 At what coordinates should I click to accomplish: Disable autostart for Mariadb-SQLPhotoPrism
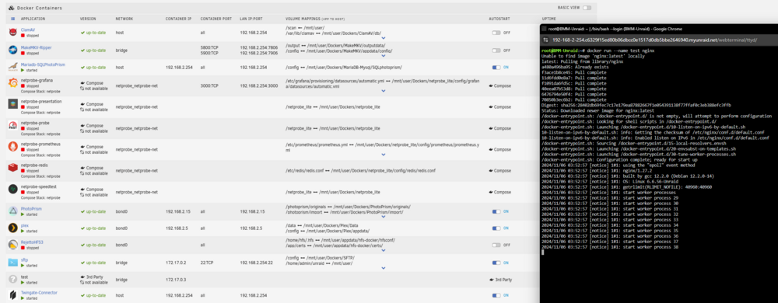point(496,67)
